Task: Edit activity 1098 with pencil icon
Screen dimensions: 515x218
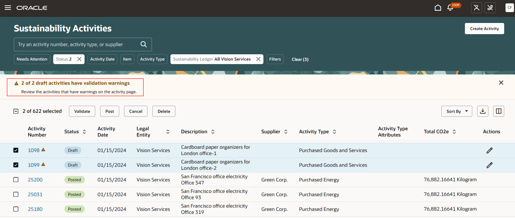Action: pyautogui.click(x=489, y=150)
